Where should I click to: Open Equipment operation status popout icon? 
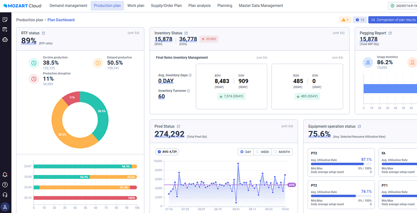[359, 126]
